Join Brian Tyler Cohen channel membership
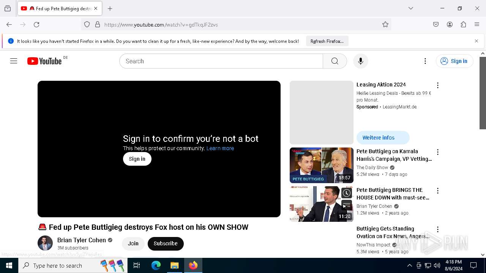The width and height of the screenshot is (486, 273). coord(133,243)
